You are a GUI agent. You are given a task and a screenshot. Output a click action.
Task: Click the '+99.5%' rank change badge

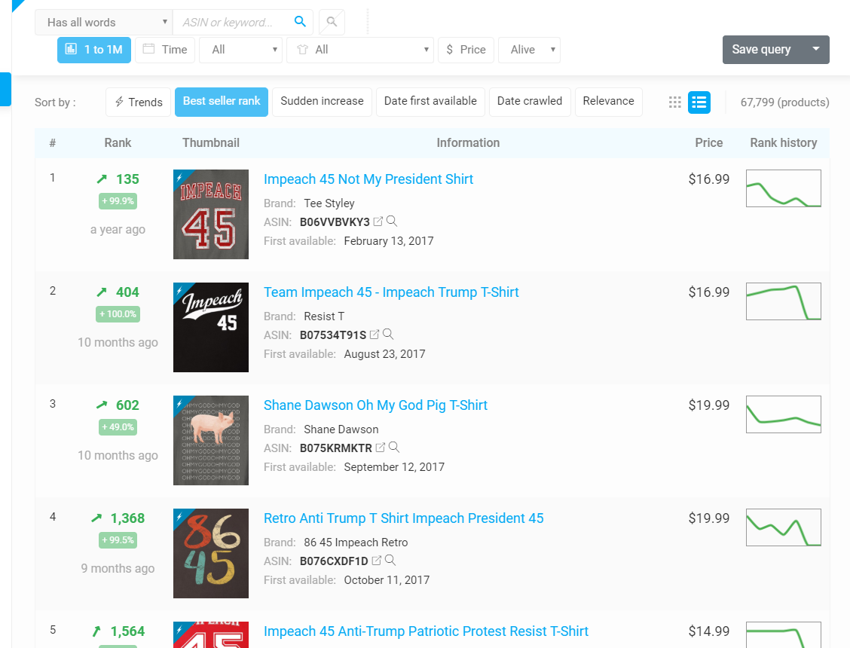118,540
